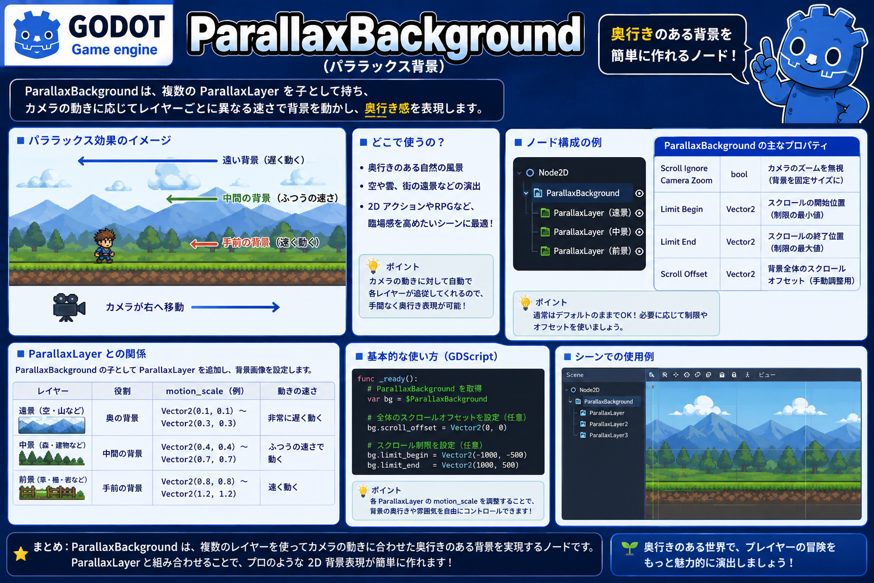Click the red "手前の背景" label in the parallax image
This screenshot has width=874, height=583.
pyautogui.click(x=246, y=243)
